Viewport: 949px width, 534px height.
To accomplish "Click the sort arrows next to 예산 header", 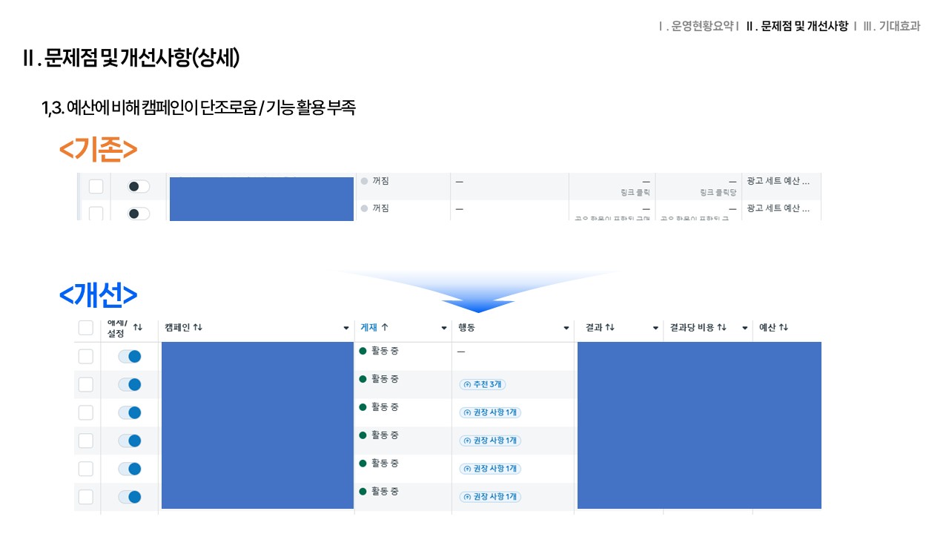I will 784,328.
